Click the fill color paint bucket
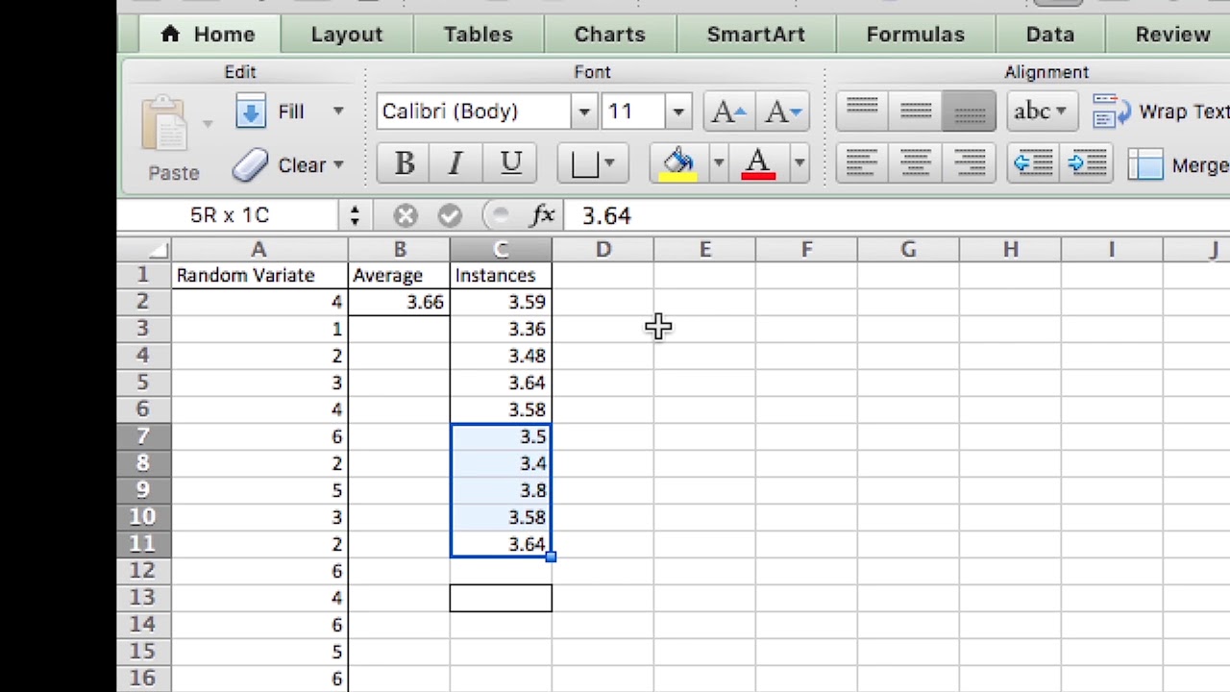 point(678,164)
